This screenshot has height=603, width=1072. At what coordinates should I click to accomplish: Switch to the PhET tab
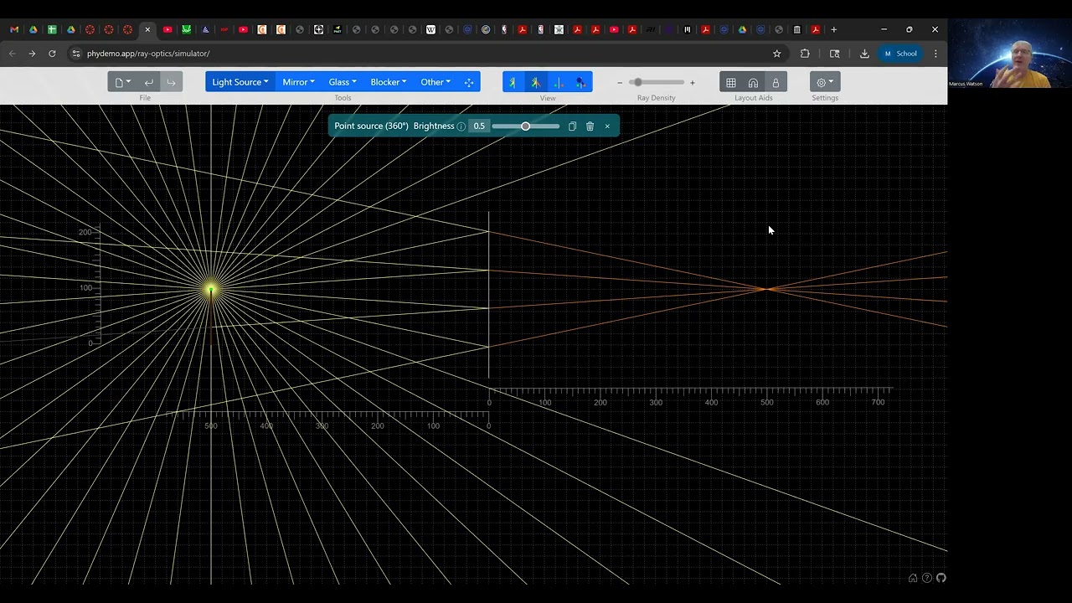(338, 29)
